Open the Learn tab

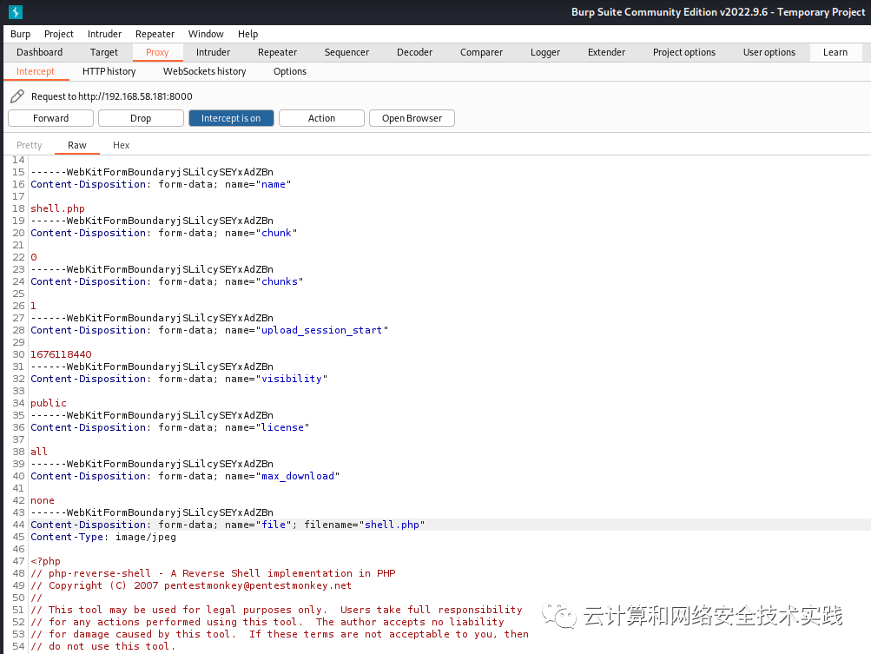click(x=835, y=52)
